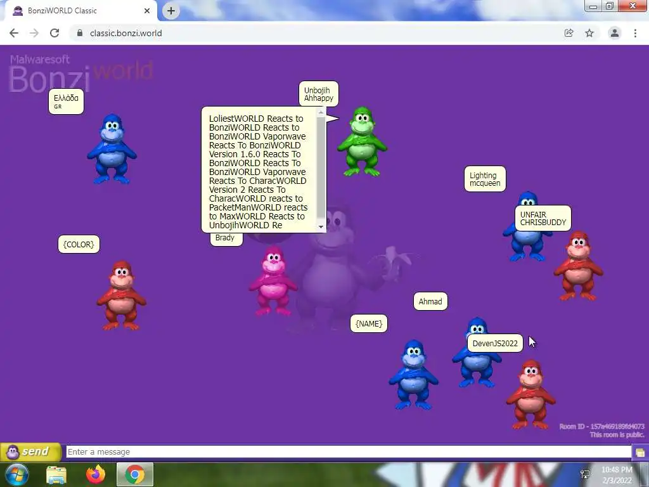Image resolution: width=649 pixels, height=487 pixels.
Task: Open the Chrome profile icon
Action: (x=615, y=33)
